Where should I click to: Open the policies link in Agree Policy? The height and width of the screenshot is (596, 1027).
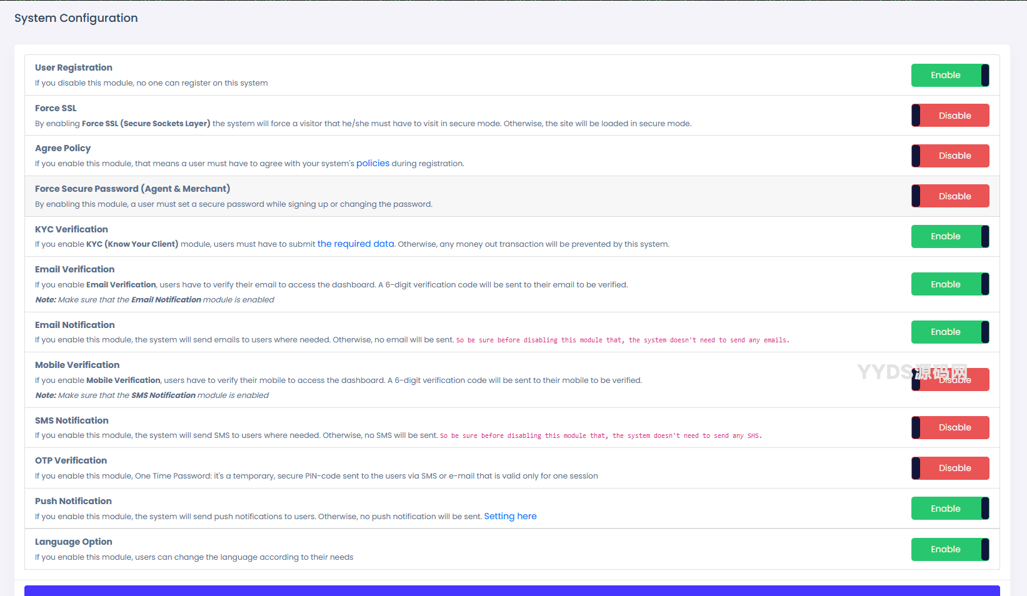pyautogui.click(x=373, y=164)
